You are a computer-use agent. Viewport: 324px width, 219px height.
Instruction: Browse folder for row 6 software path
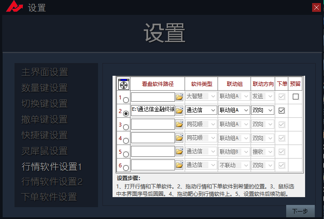click(x=179, y=165)
